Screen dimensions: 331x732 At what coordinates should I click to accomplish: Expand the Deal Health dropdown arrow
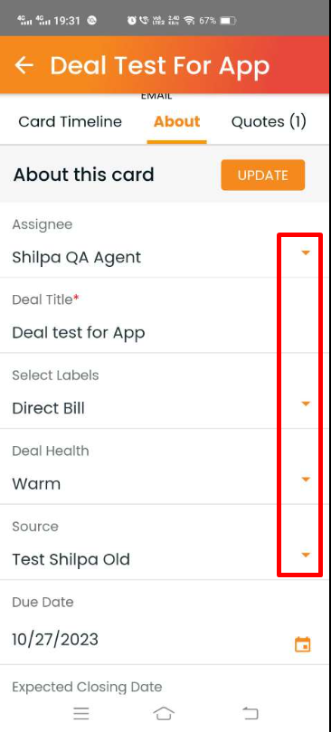306,480
